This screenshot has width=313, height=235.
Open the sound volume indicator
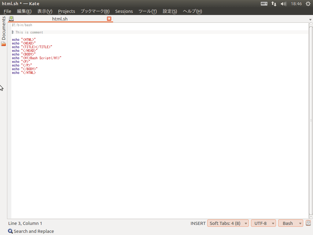[x=283, y=4]
